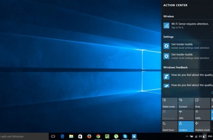The image size is (213, 140).
Task: Turn on Quiet hours
Action: pyautogui.click(x=169, y=126)
